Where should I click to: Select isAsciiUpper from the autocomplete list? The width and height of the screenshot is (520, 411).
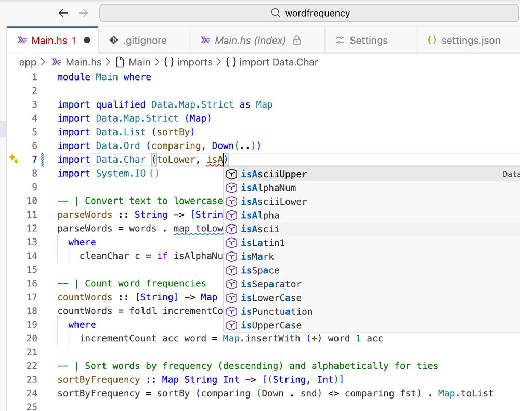pyautogui.click(x=272, y=174)
